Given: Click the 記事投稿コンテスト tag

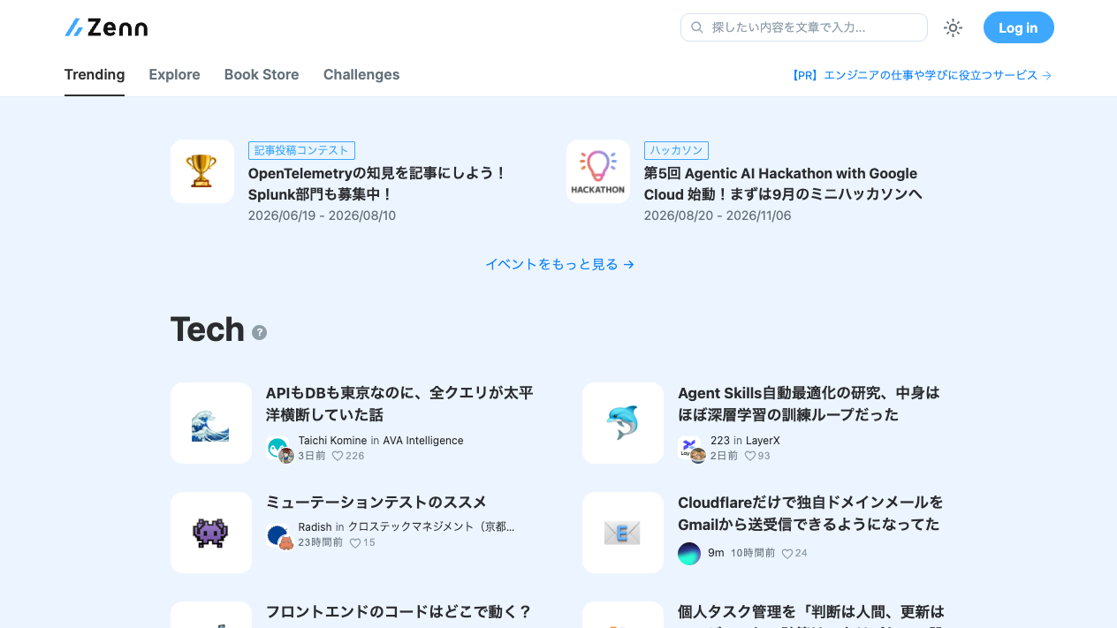Looking at the screenshot, I should point(301,150).
